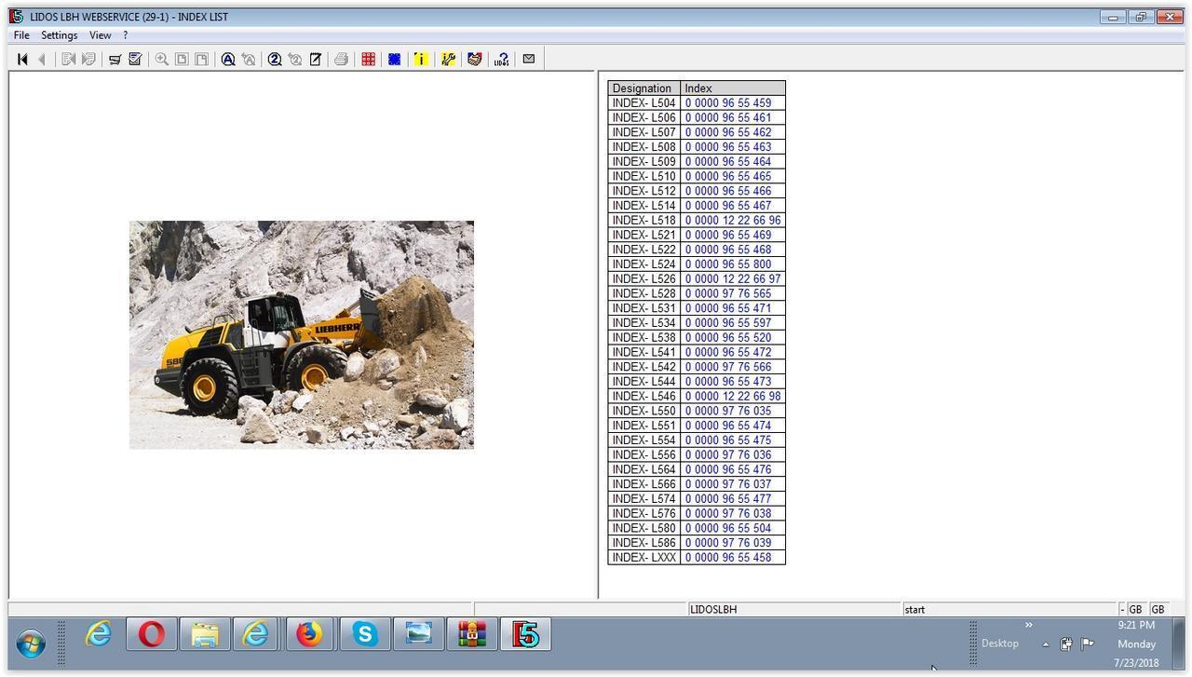
Task: Click the blue square icon in toolbar
Action: 394,59
